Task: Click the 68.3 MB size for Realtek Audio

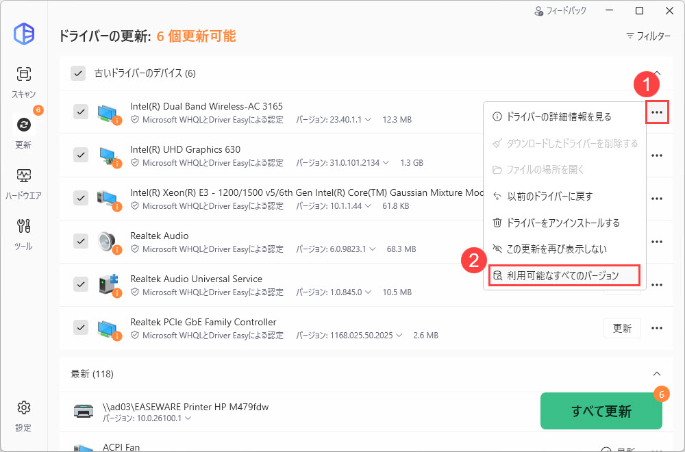Action: pos(401,249)
